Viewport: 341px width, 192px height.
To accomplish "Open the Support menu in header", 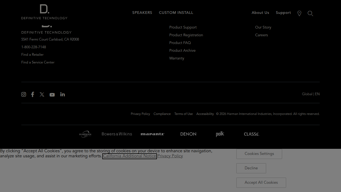I will click(283, 13).
